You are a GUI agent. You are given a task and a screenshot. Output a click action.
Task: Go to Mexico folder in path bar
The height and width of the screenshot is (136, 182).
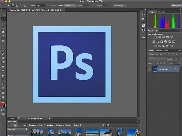pyautogui.click(x=68, y=125)
